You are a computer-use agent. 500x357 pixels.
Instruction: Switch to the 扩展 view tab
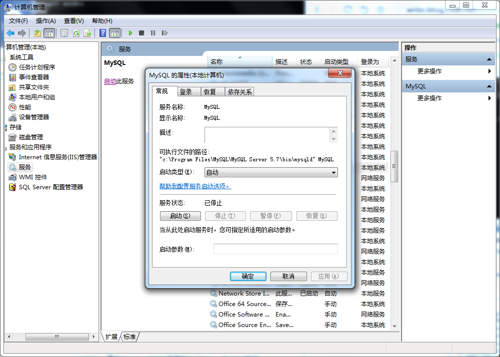[x=111, y=337]
